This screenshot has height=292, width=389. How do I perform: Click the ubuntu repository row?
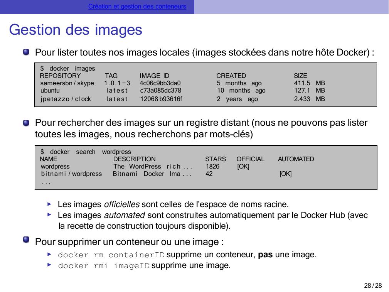click(x=50, y=90)
